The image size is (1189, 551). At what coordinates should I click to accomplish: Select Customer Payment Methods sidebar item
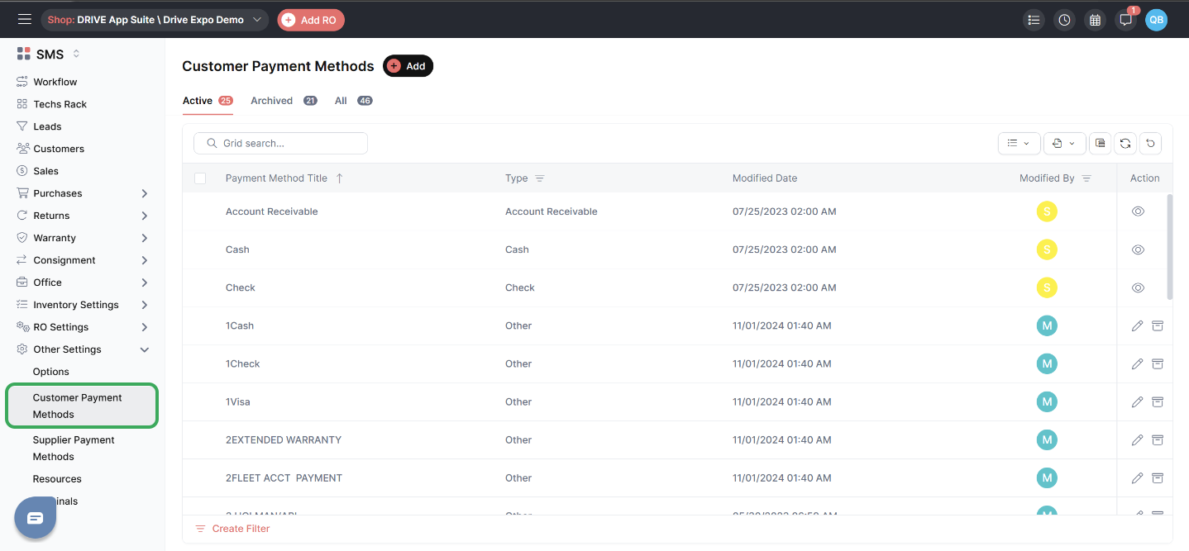pyautogui.click(x=82, y=406)
